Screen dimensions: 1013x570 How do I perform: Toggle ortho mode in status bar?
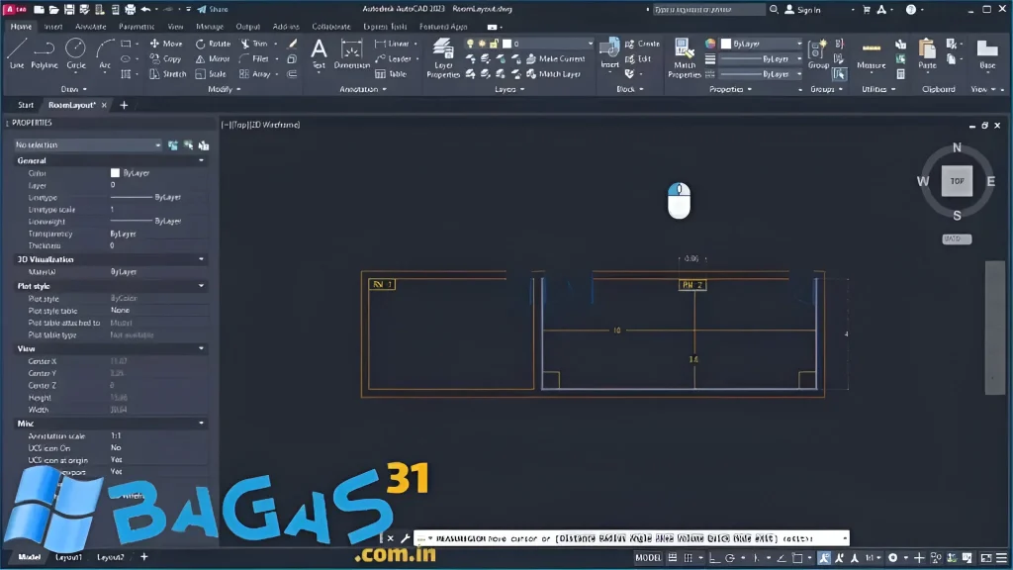tap(714, 558)
